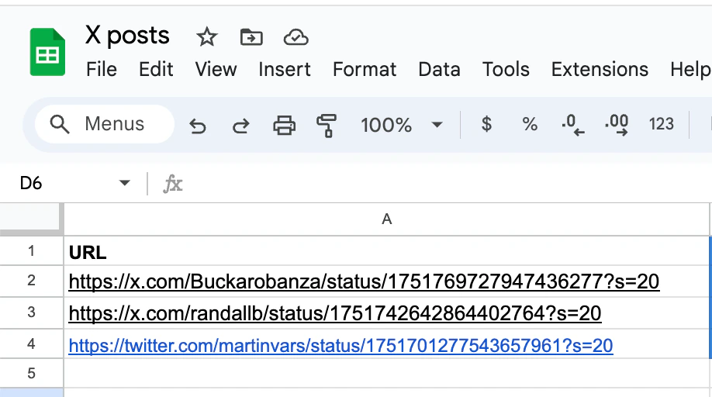The height and width of the screenshot is (397, 712).
Task: Print the spreadsheet
Action: point(284,125)
